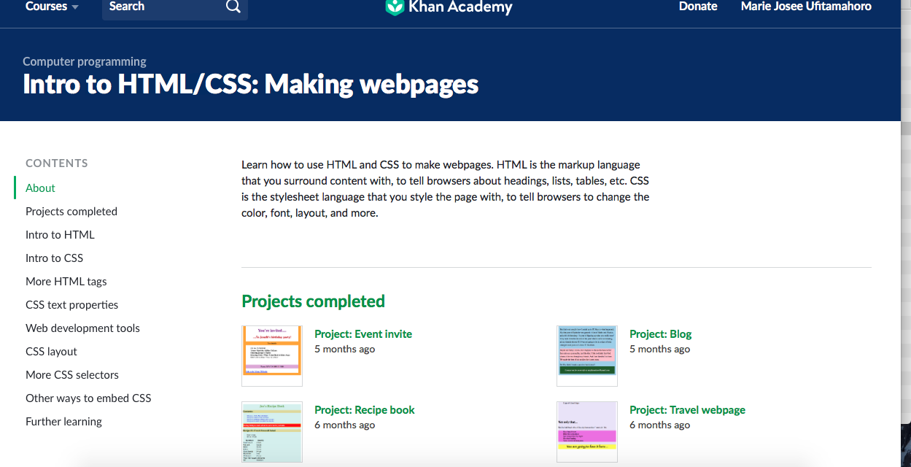The height and width of the screenshot is (467, 911).
Task: Click the '5 months ago' under Event invite
Action: click(345, 350)
